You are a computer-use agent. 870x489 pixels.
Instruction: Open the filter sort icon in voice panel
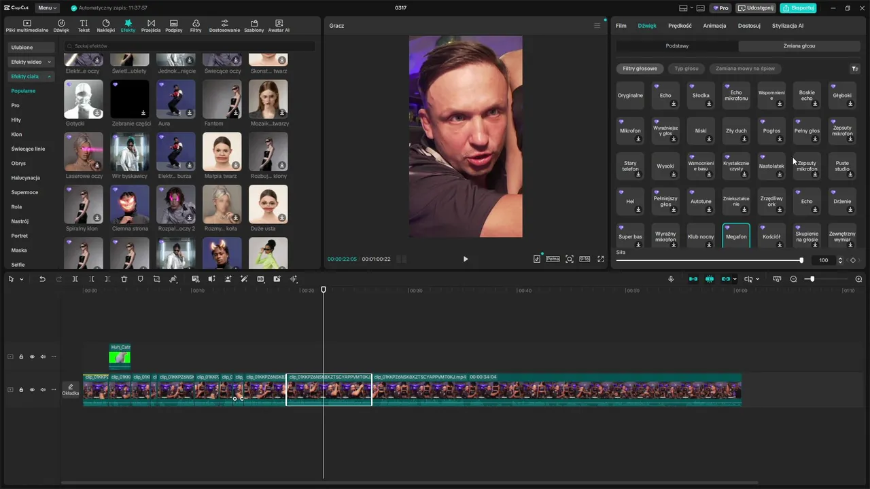tap(855, 69)
